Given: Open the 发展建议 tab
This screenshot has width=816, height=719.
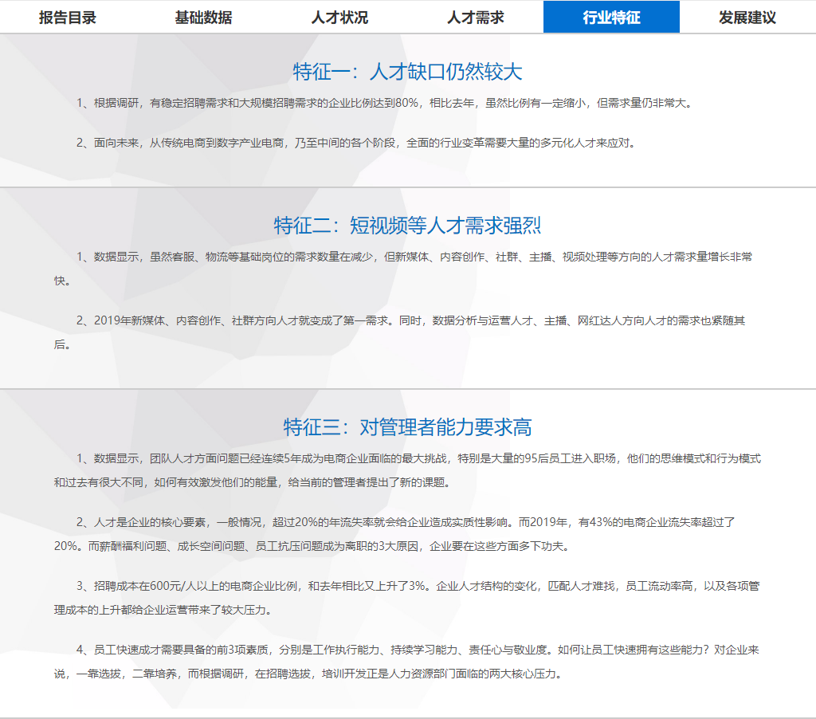Looking at the screenshot, I should tap(747, 18).
